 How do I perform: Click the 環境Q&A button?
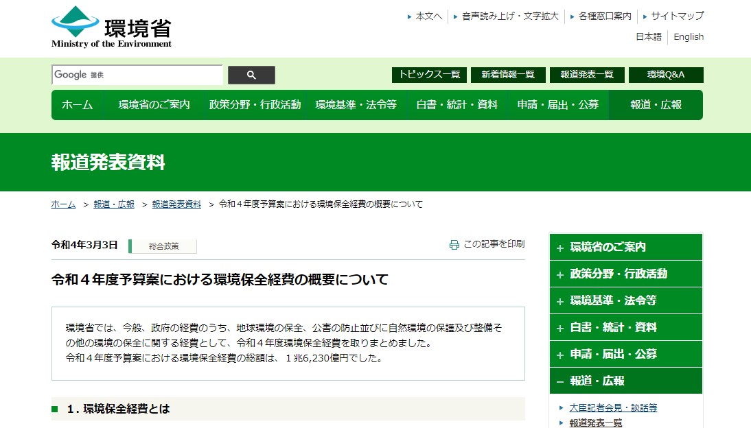pyautogui.click(x=665, y=75)
